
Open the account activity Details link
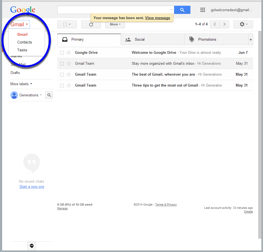click(249, 212)
